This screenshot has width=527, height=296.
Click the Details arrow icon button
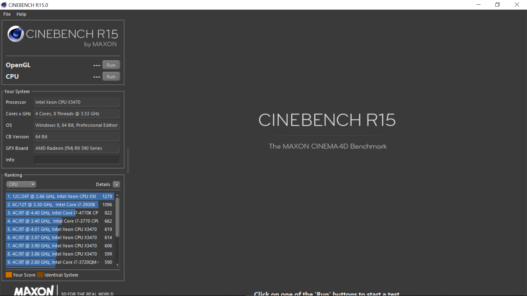pyautogui.click(x=116, y=184)
